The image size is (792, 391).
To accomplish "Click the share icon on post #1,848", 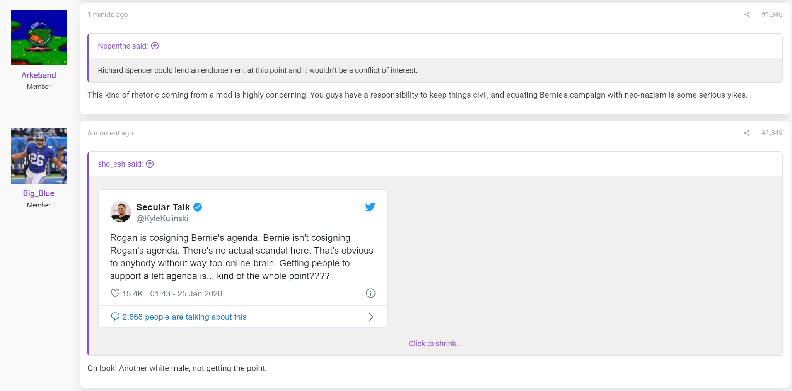I will pos(747,14).
